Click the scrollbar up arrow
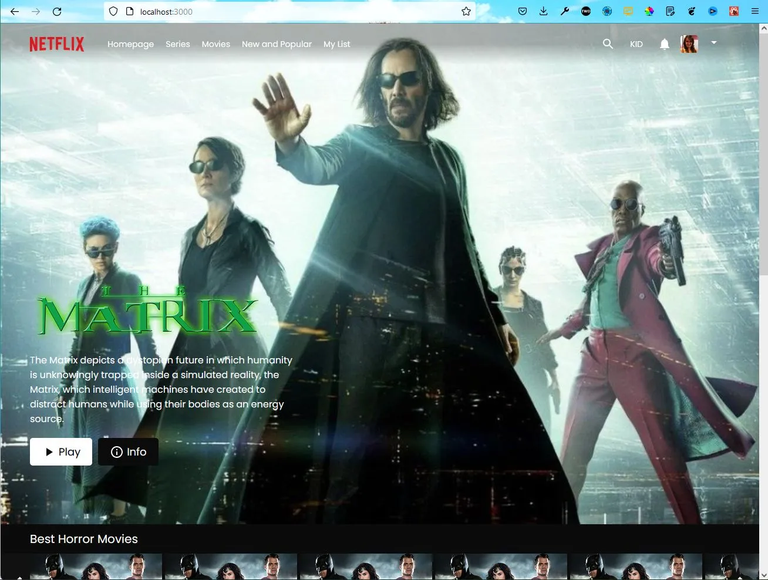This screenshot has width=768, height=580. [x=763, y=28]
